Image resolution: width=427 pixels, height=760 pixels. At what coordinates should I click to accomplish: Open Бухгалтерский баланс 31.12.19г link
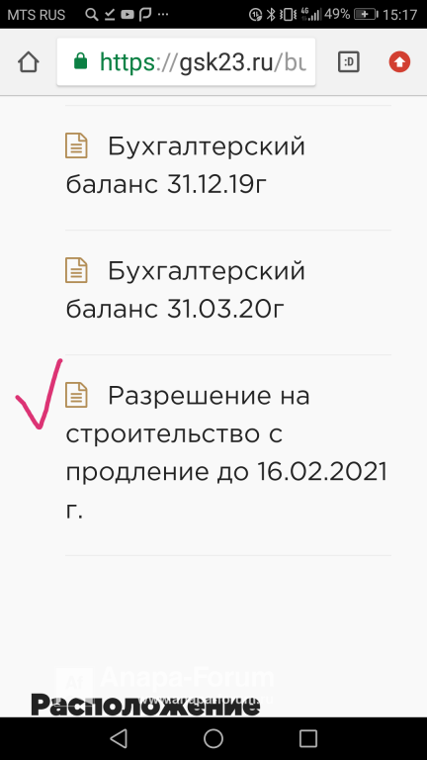186,166
